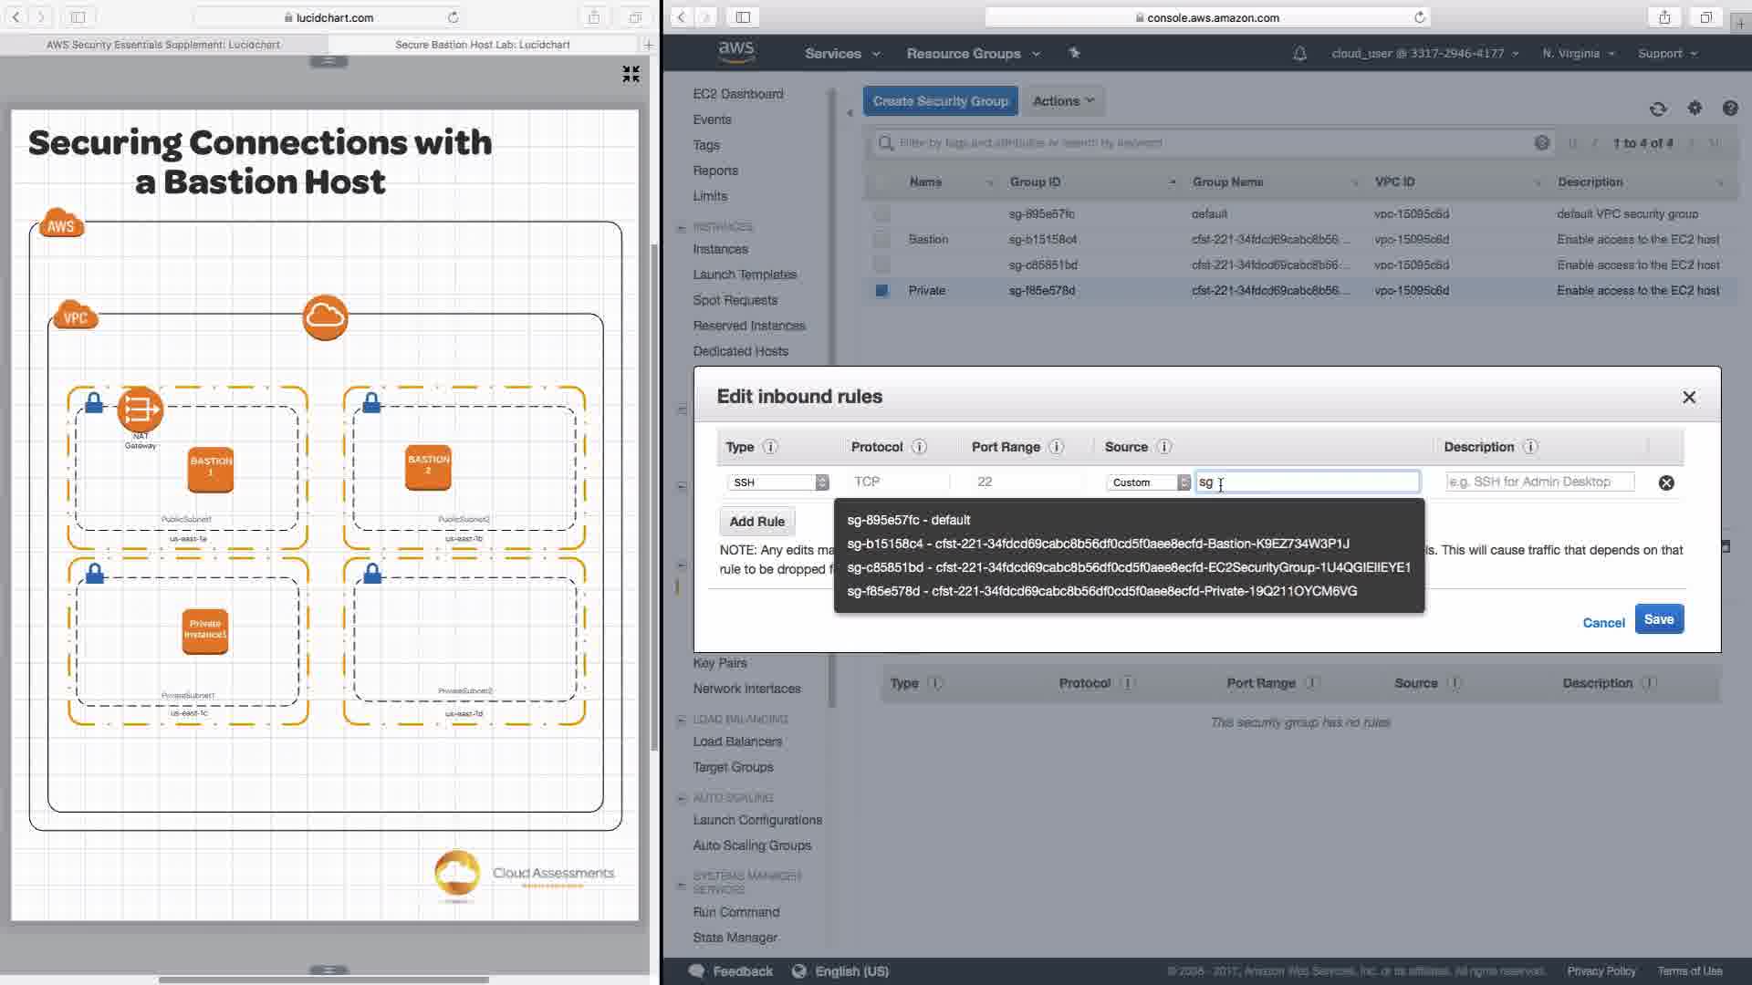This screenshot has width=1752, height=985.
Task: Click the help question mark icon
Action: [1730, 109]
